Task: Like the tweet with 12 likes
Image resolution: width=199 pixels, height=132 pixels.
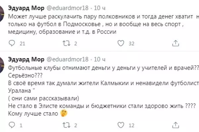Action: (121, 125)
